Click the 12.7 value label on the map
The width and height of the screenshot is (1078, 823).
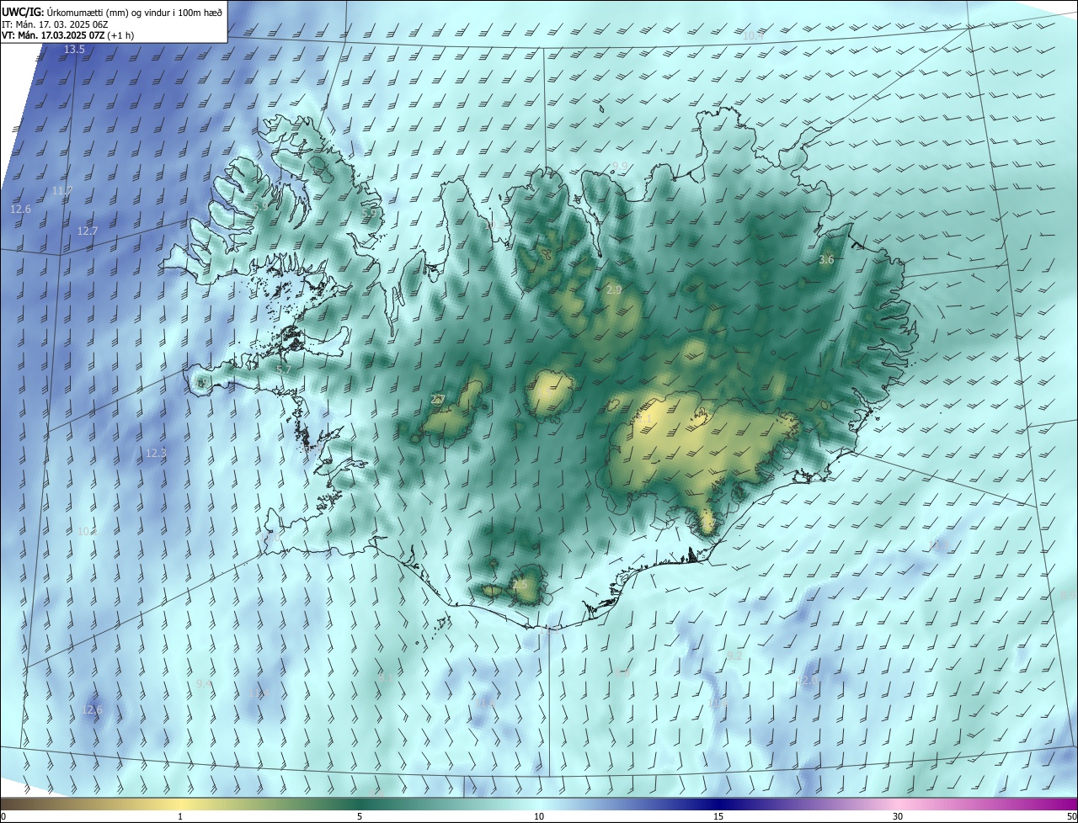click(x=88, y=231)
